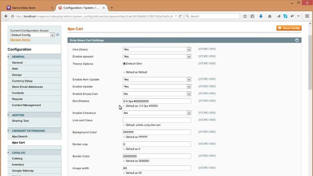Open the Enable Checkout dropdown
313x176 pixels.
157,113
